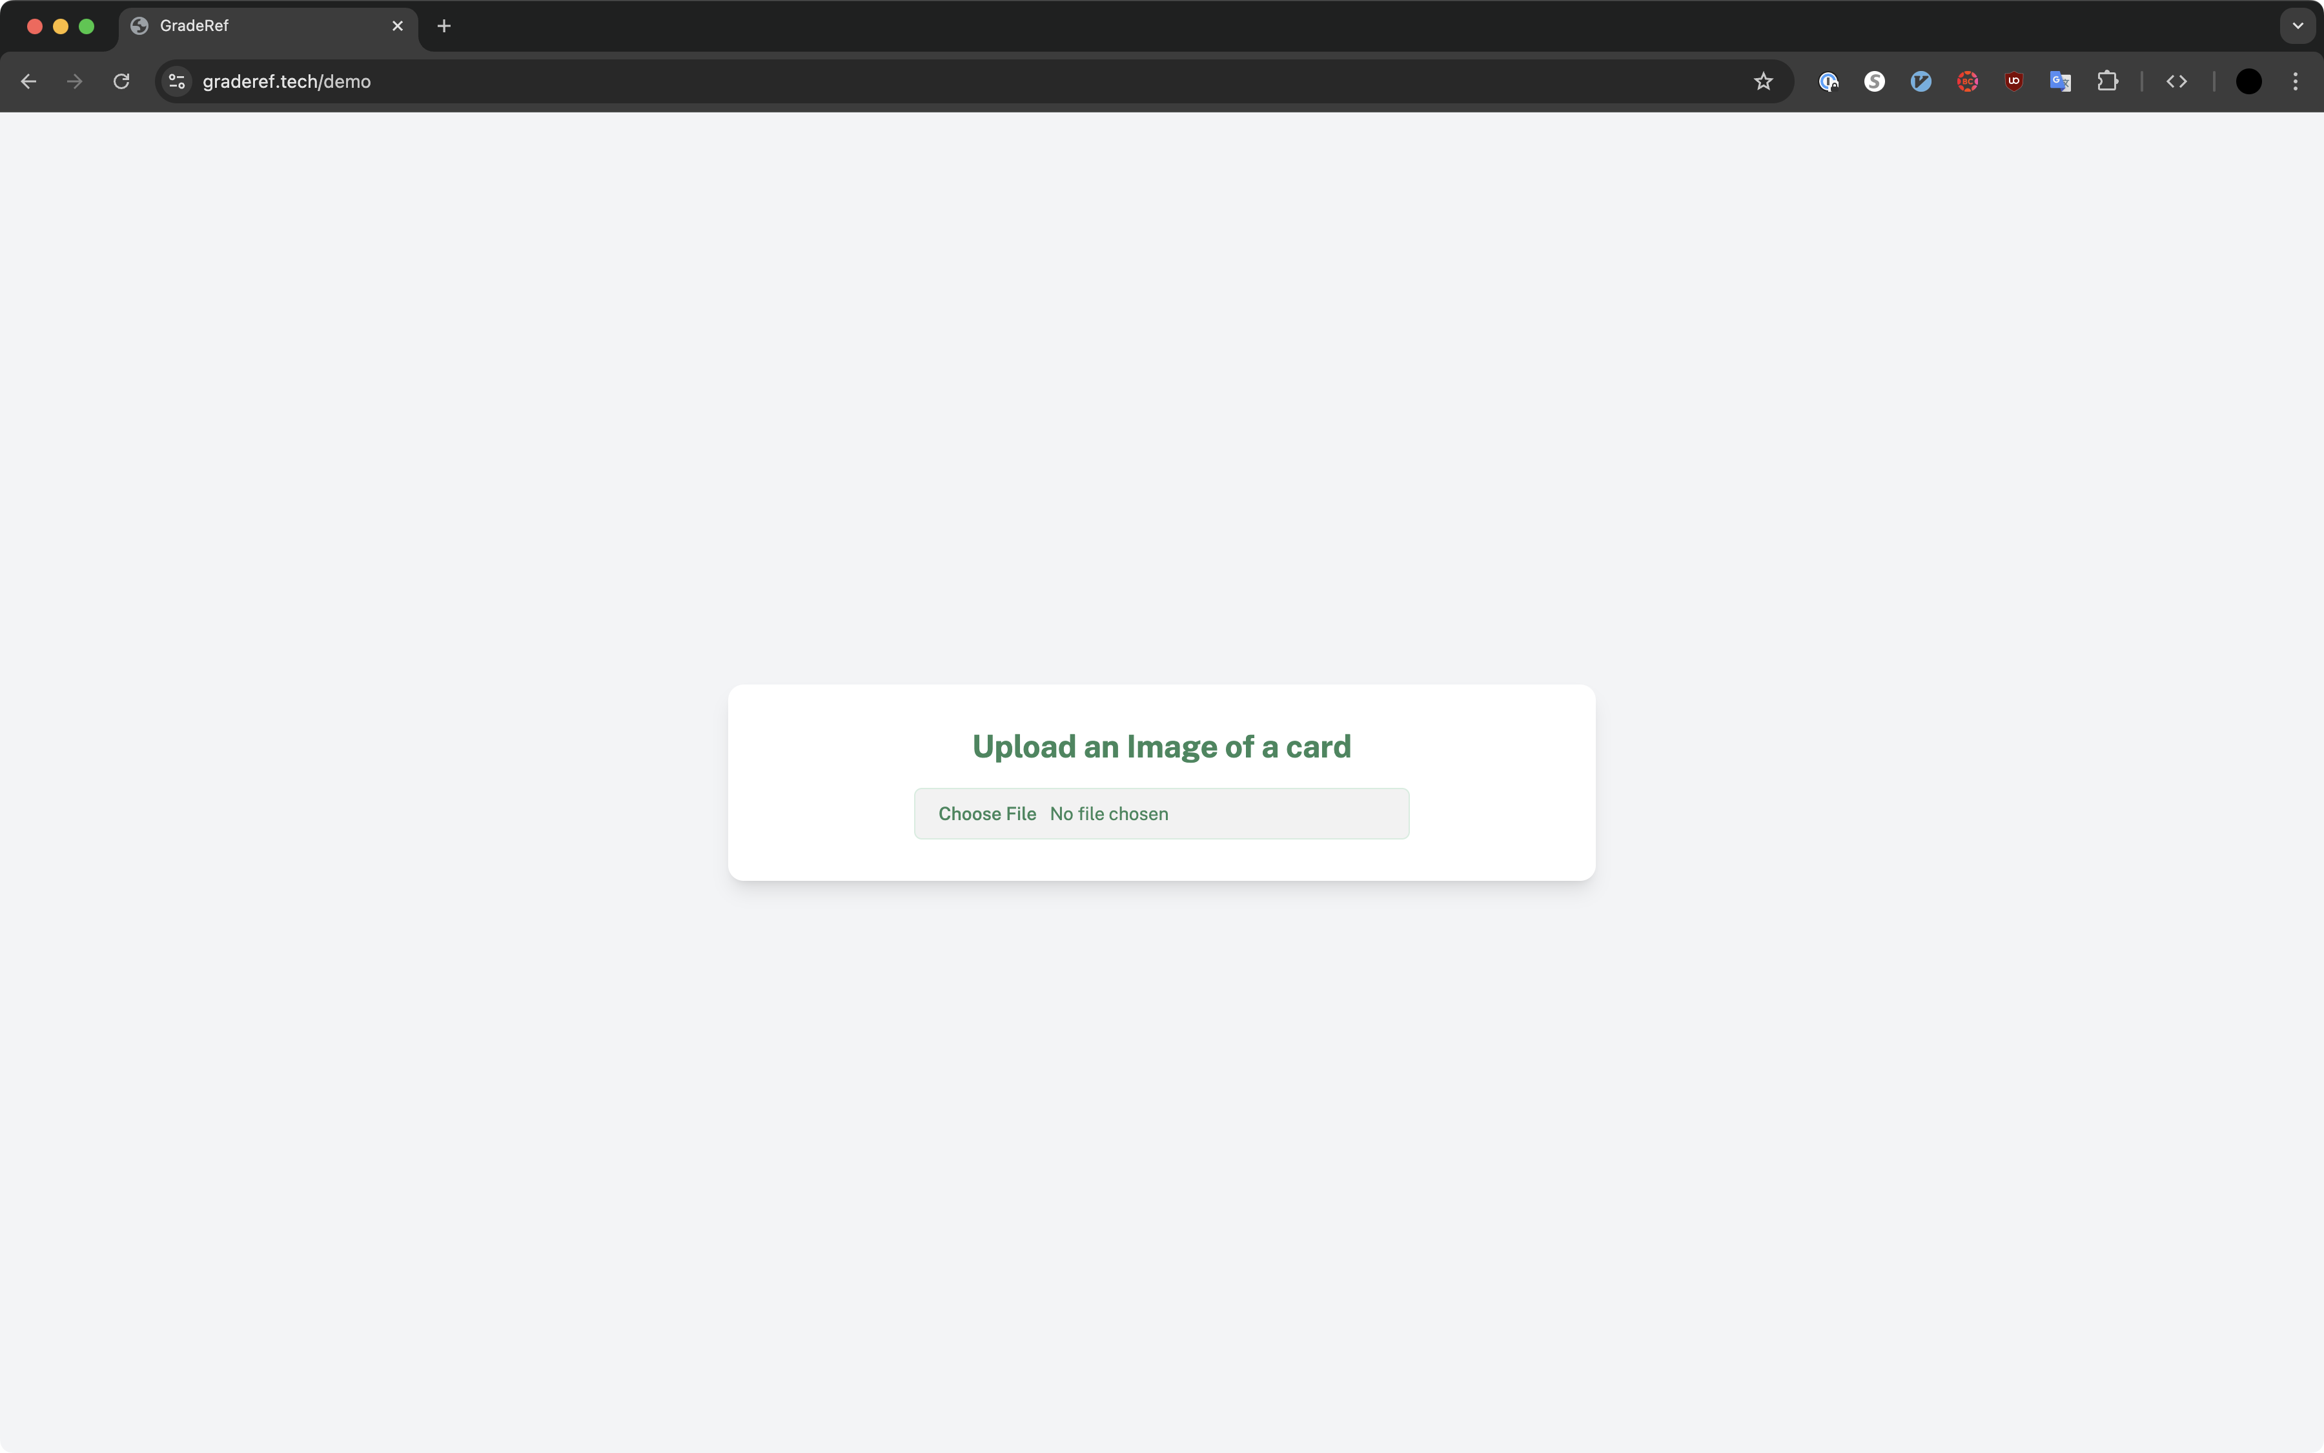Reload the current page

click(x=121, y=81)
